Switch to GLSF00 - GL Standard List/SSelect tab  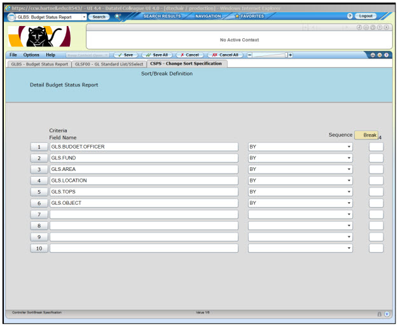click(109, 64)
